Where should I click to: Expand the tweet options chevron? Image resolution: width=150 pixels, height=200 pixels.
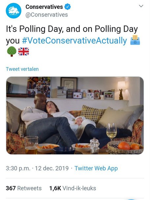point(141,6)
